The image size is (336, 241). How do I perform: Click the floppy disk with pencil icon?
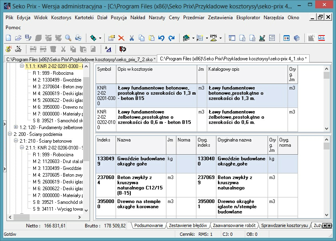(28, 38)
